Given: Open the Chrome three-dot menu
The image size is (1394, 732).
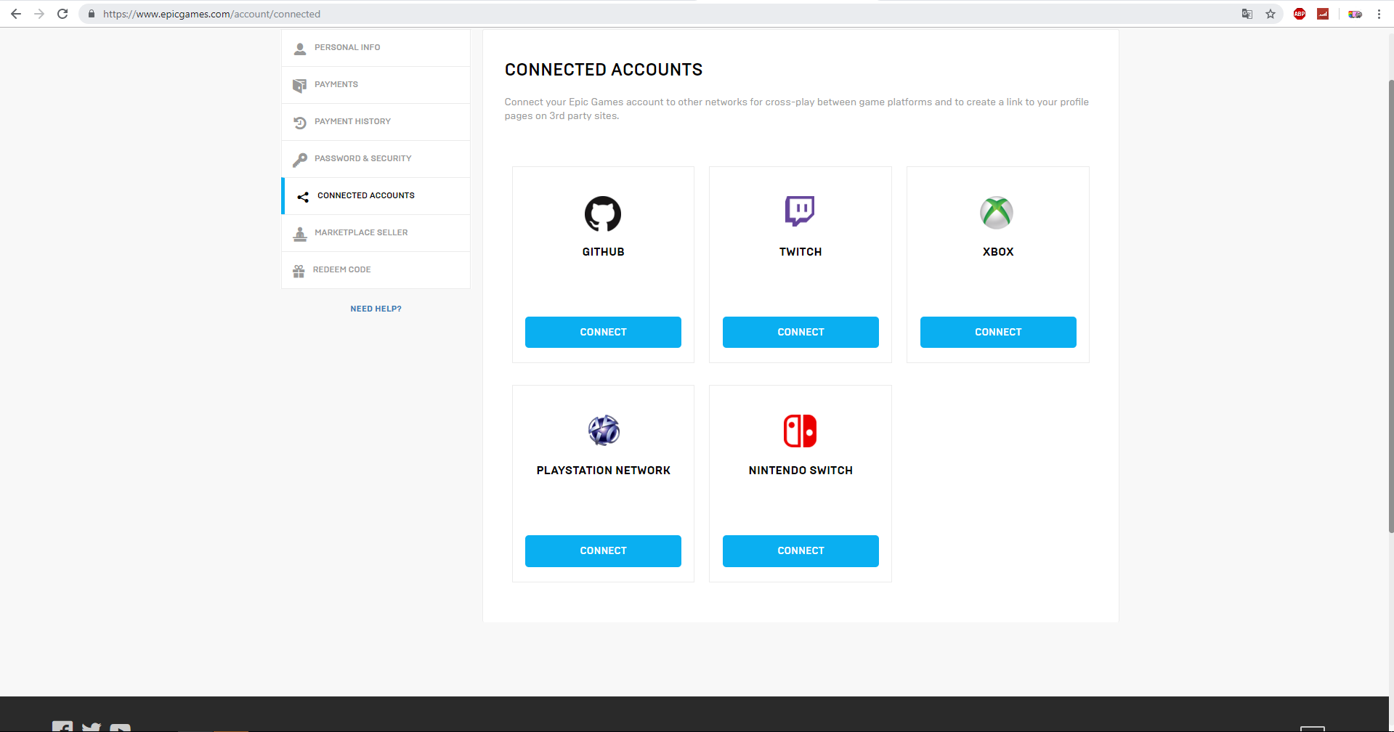Looking at the screenshot, I should 1379,14.
